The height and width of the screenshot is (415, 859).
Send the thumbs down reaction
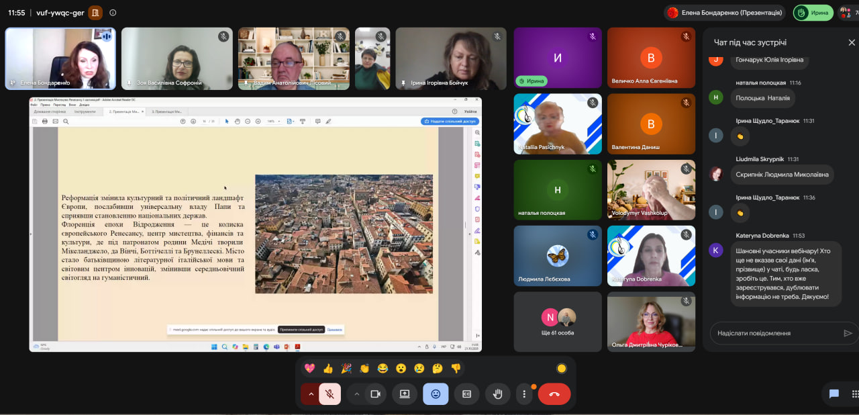[456, 368]
